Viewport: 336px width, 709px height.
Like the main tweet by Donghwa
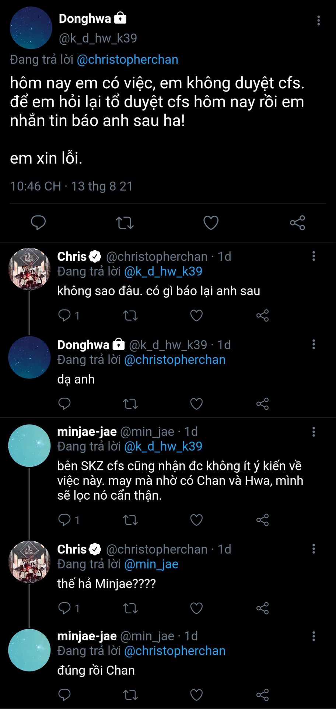click(x=211, y=223)
